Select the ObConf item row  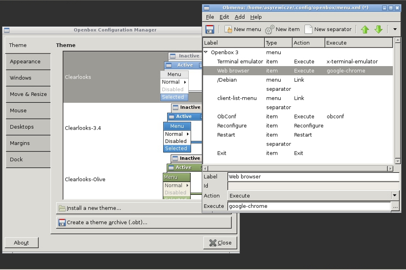click(x=298, y=117)
